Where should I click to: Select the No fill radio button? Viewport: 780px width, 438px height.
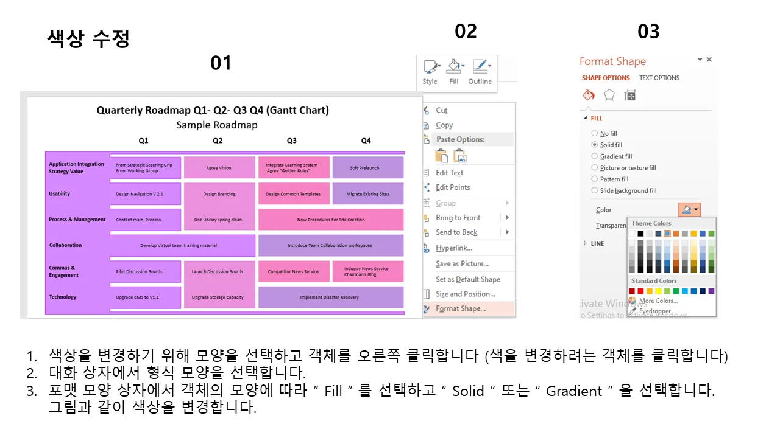pyautogui.click(x=595, y=133)
